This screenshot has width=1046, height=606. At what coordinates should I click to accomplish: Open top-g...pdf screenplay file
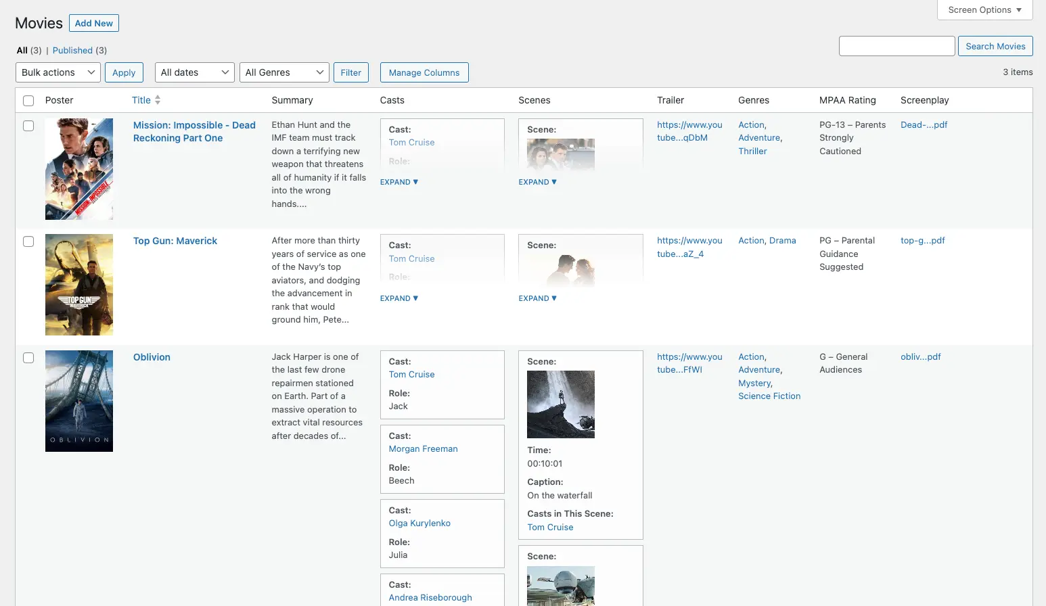pos(922,241)
